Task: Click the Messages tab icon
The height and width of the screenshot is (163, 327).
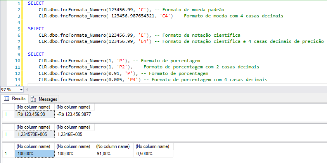Action: 33,99
